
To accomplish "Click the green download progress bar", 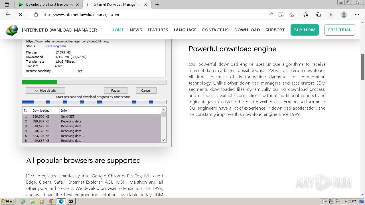I will (40, 82).
